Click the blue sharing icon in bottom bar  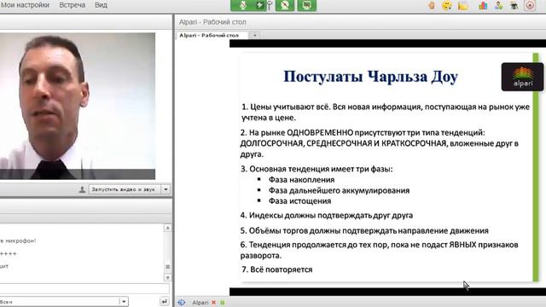[182, 303]
